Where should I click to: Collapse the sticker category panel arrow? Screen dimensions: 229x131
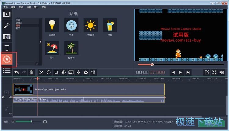(41, 42)
